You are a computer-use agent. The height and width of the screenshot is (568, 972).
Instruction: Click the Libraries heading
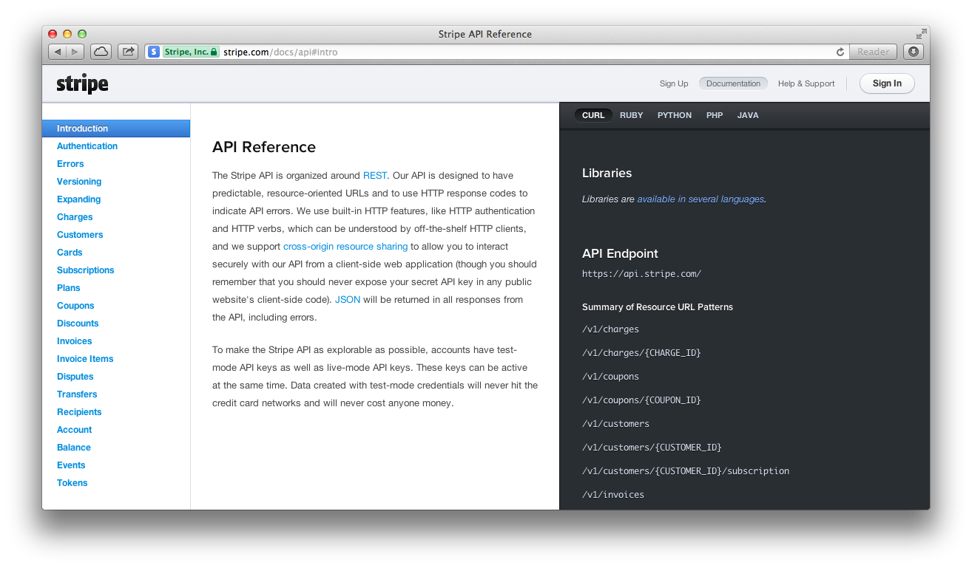pos(607,173)
